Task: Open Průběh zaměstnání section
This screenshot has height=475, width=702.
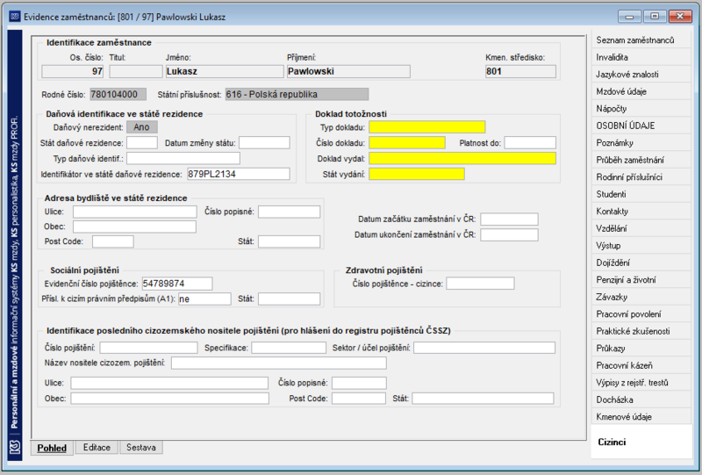Action: [641, 160]
